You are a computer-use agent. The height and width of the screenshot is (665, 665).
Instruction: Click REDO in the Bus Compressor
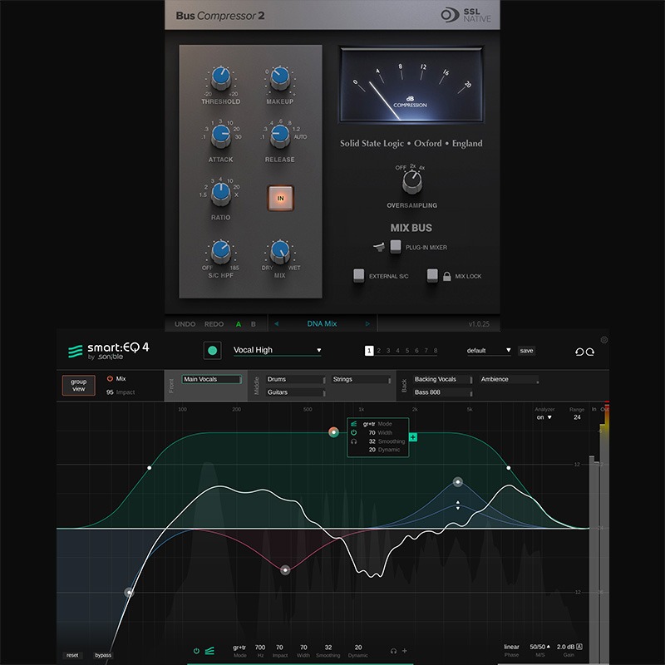[214, 324]
